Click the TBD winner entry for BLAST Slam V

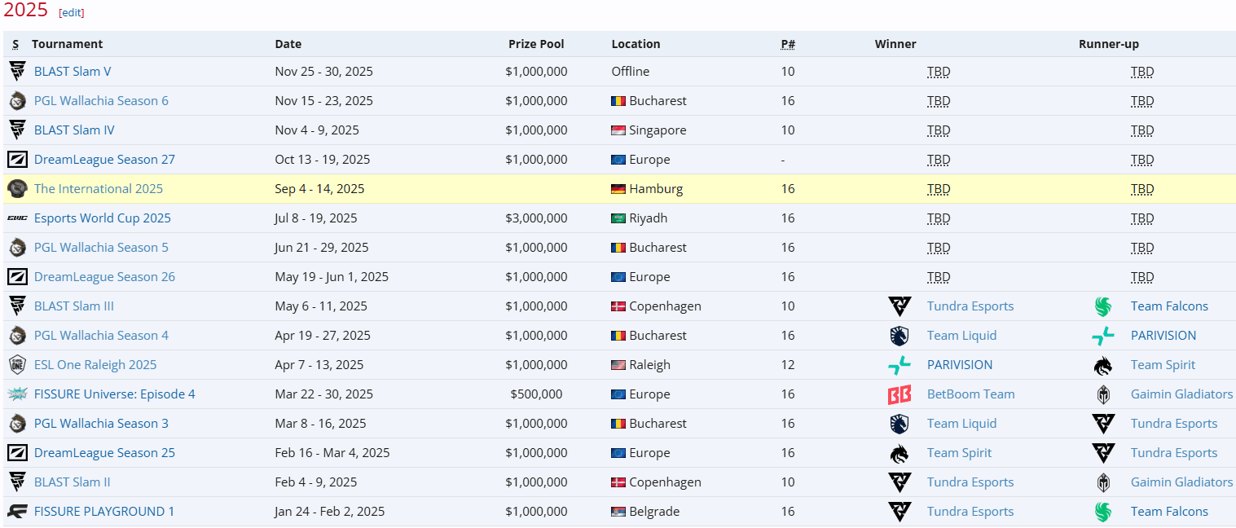[x=938, y=71]
